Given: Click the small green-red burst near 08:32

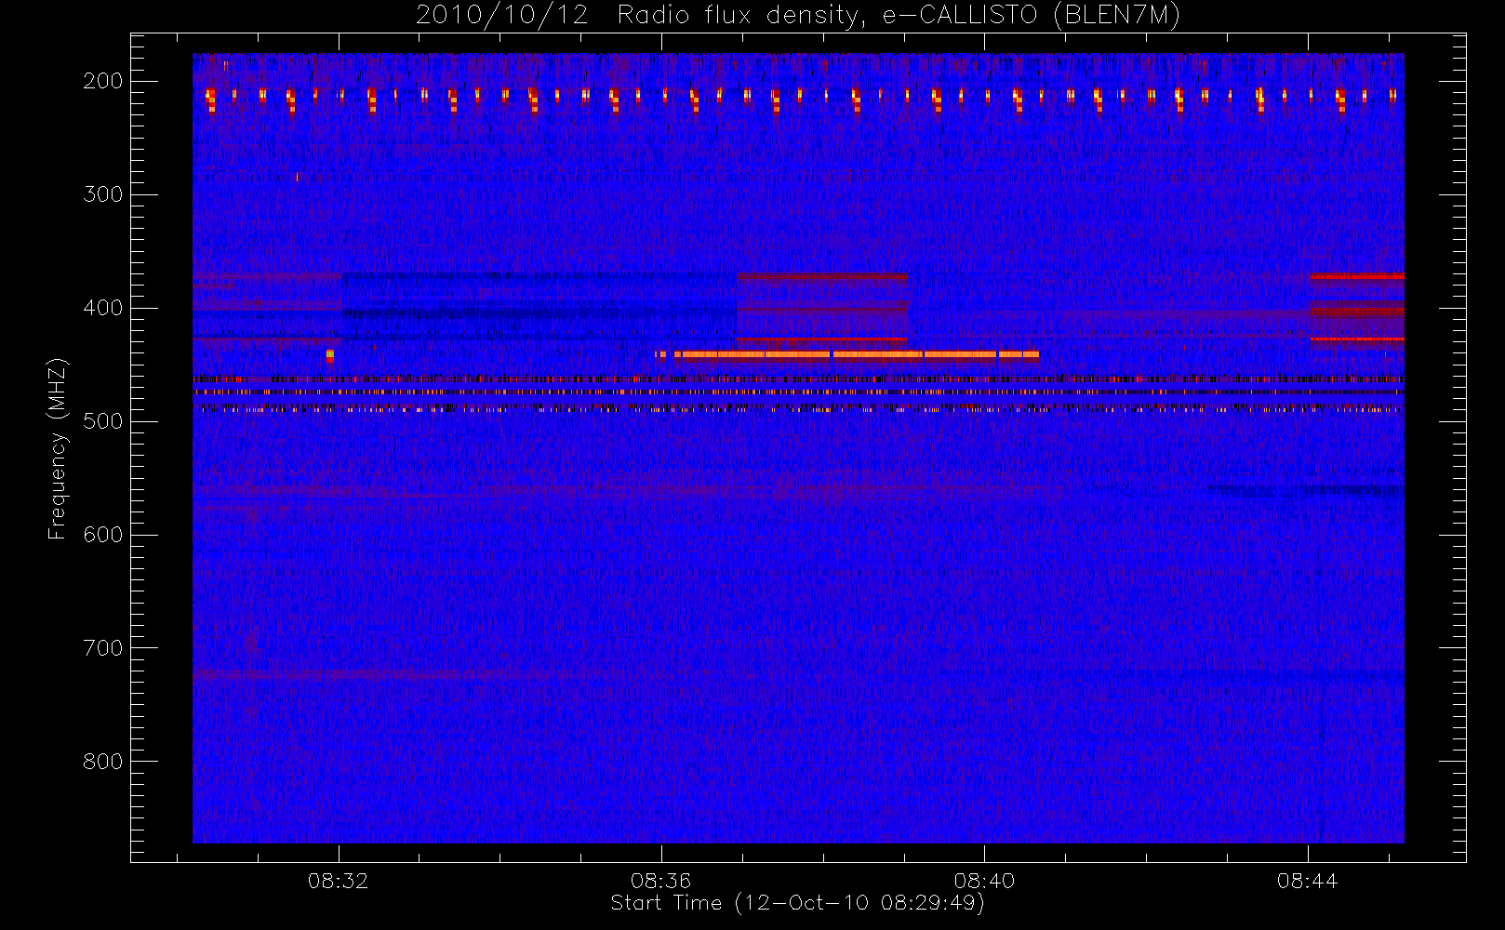Looking at the screenshot, I should pos(330,355).
